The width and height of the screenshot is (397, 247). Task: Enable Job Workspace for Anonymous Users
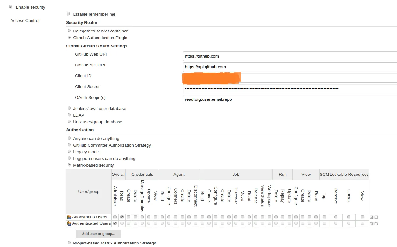[269, 217]
